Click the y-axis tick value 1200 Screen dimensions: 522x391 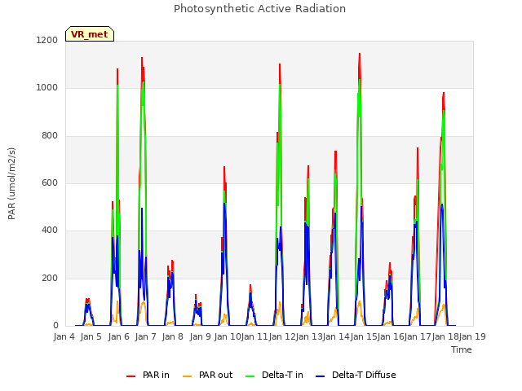47,41
